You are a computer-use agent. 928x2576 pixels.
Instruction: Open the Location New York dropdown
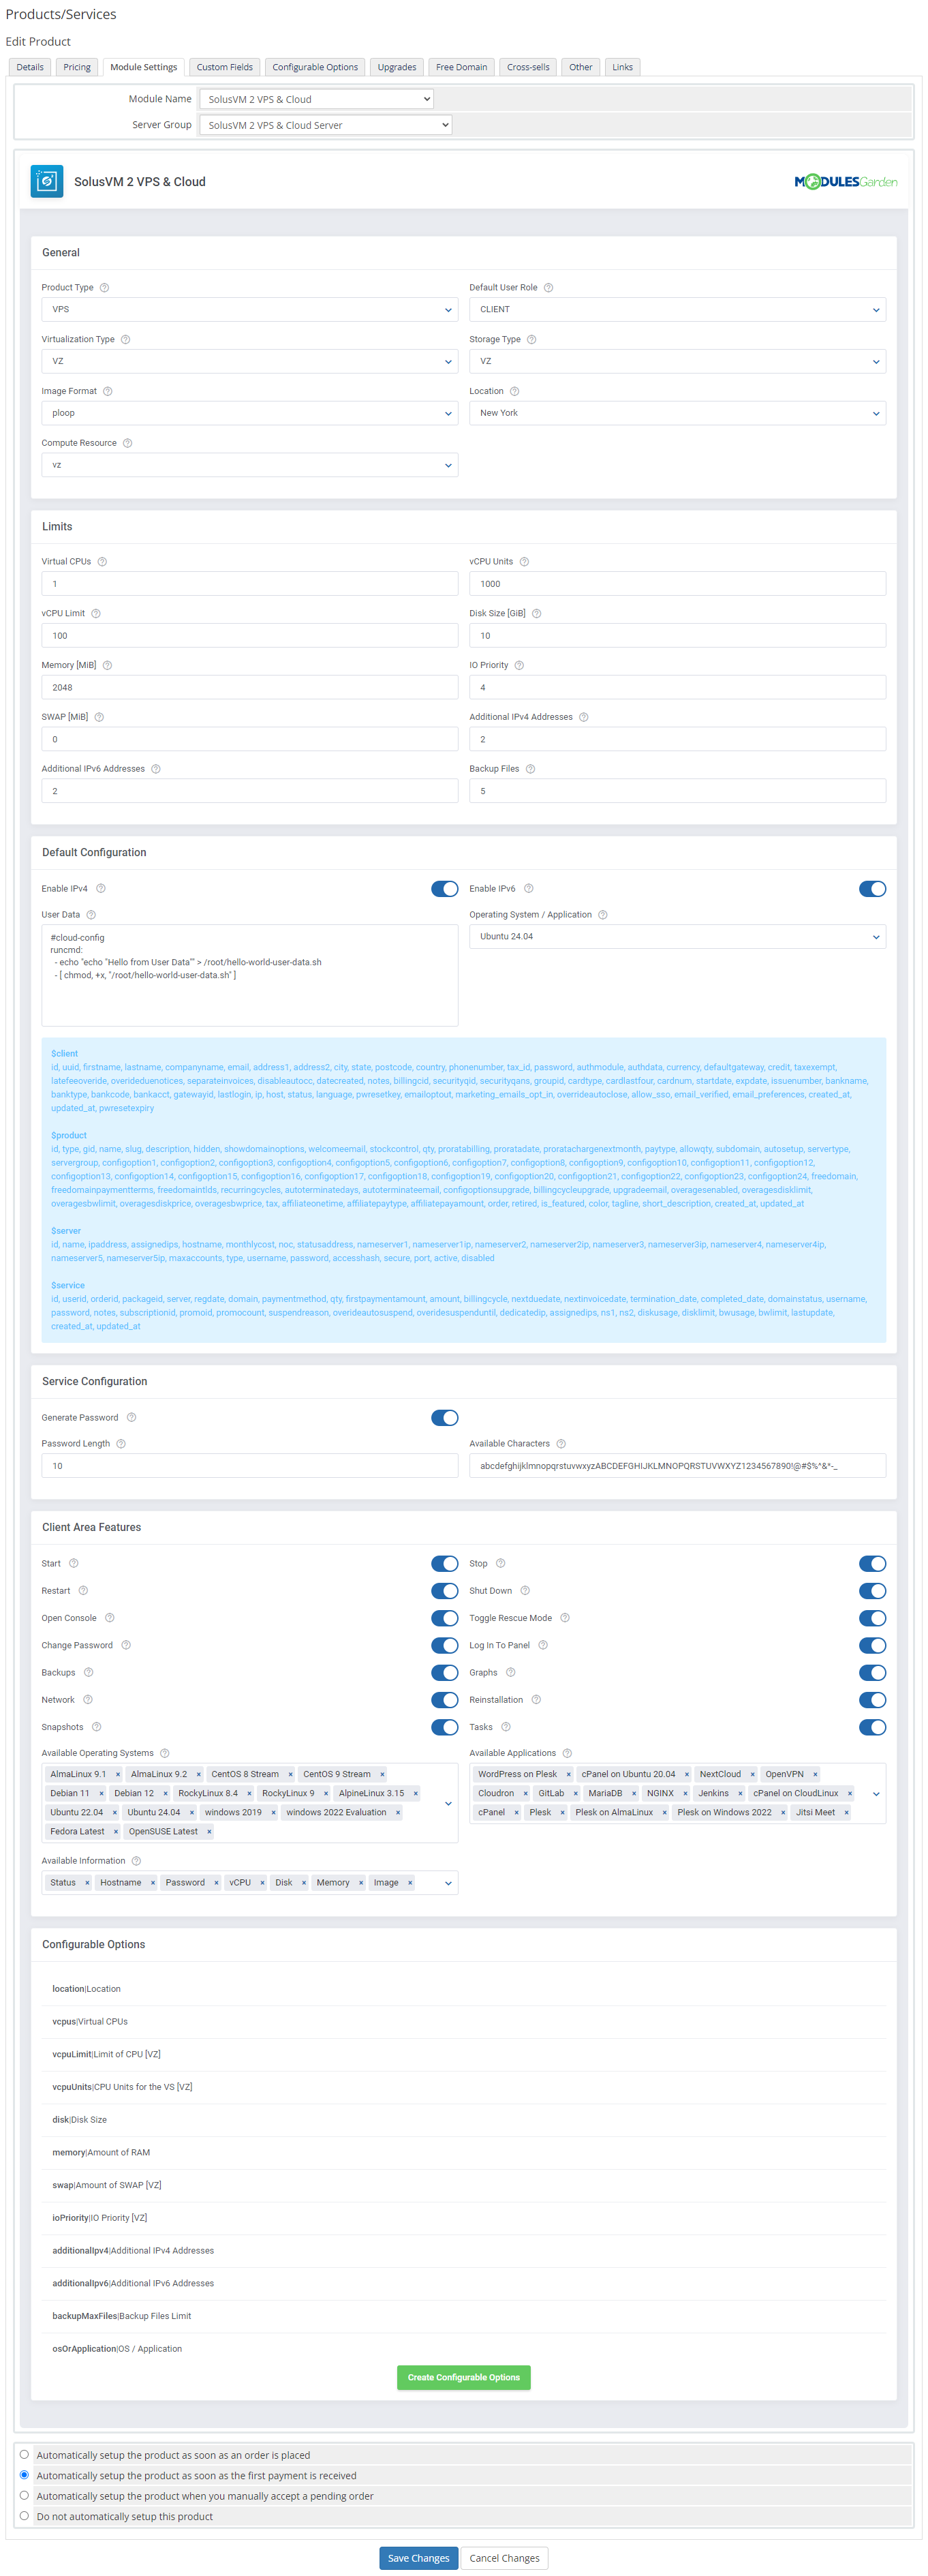[677, 413]
